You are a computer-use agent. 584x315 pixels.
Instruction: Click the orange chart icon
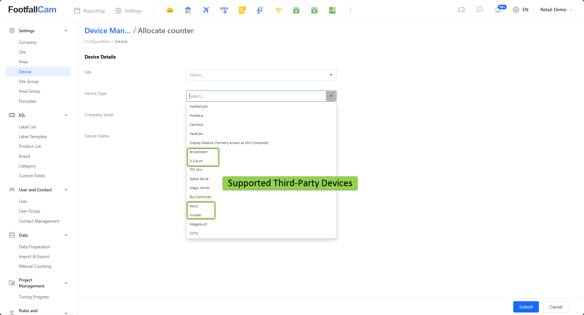pos(242,10)
